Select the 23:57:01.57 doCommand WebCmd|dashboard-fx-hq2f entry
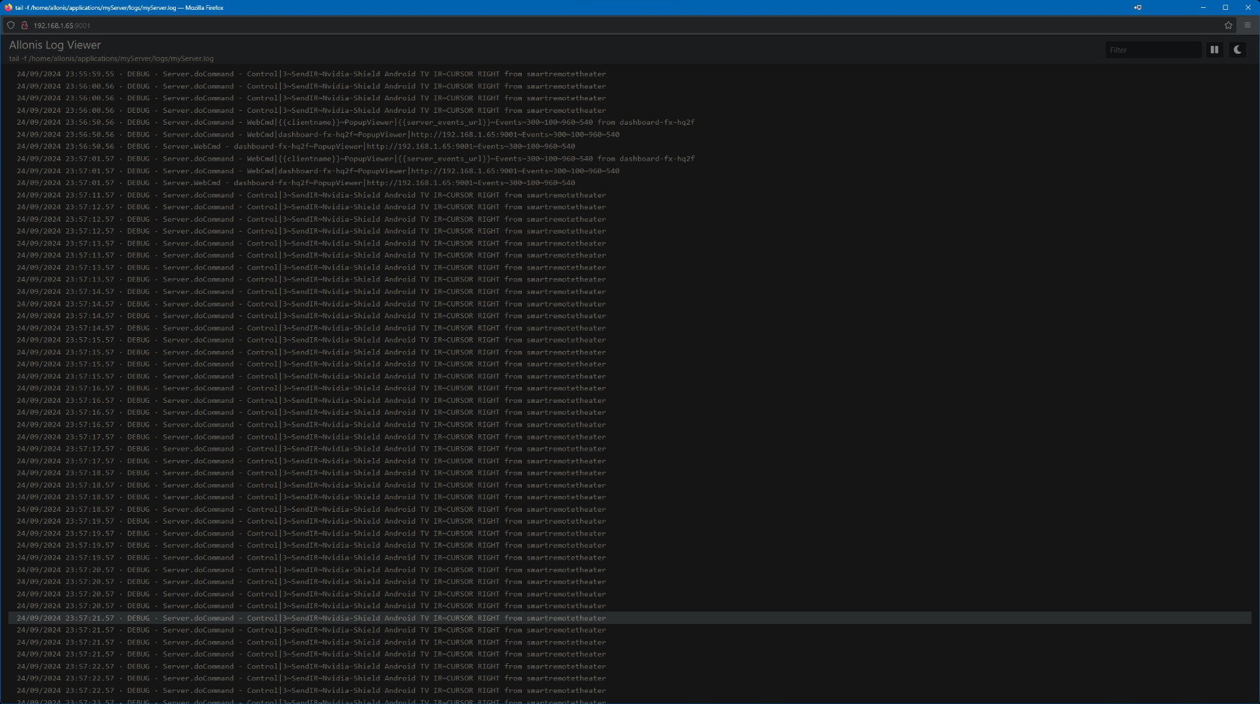This screenshot has height=704, width=1260. 629,171
